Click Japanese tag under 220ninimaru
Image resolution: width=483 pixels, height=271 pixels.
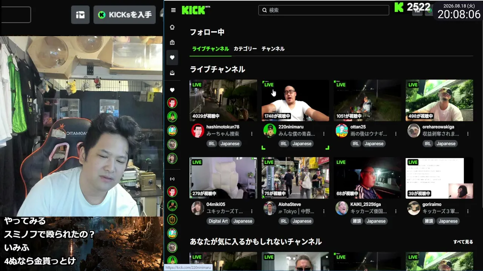tap(302, 144)
